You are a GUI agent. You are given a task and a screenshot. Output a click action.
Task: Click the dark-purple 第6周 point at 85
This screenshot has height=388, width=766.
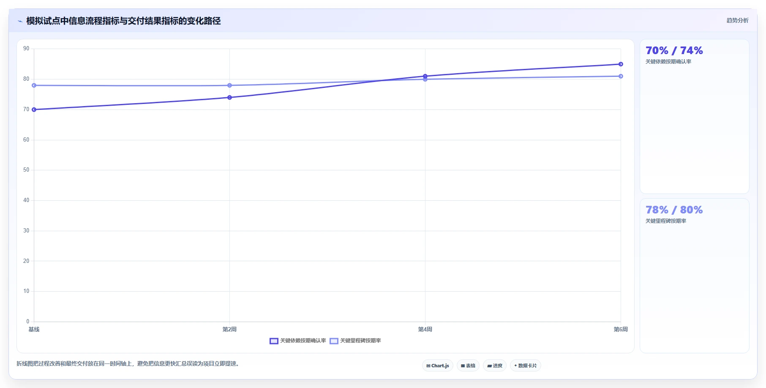click(x=621, y=64)
